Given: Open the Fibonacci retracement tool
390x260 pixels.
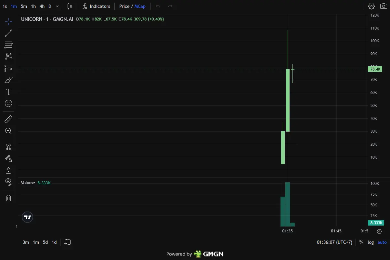Looking at the screenshot, I should (8, 45).
